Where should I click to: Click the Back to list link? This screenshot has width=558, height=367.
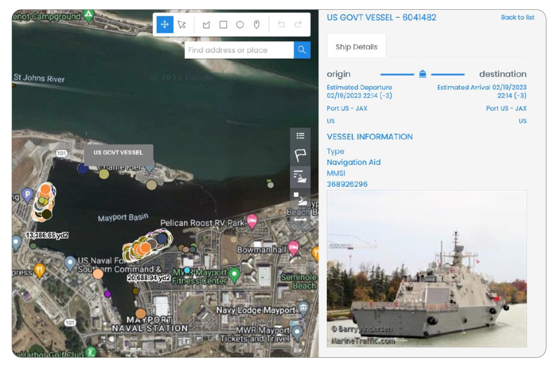[x=518, y=17]
